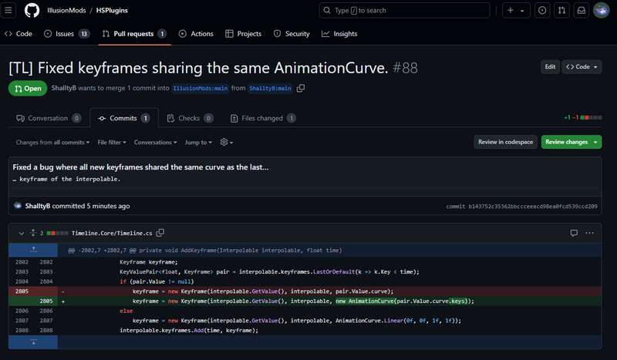Open the create new plus menu
Screen dimensions: 617x360
point(516,10)
